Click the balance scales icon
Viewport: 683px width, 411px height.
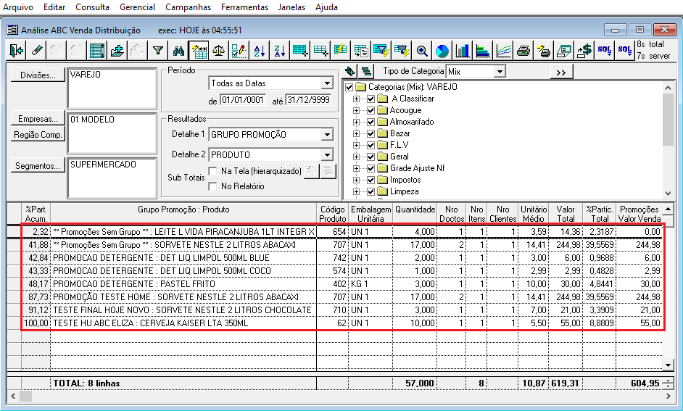[219, 51]
